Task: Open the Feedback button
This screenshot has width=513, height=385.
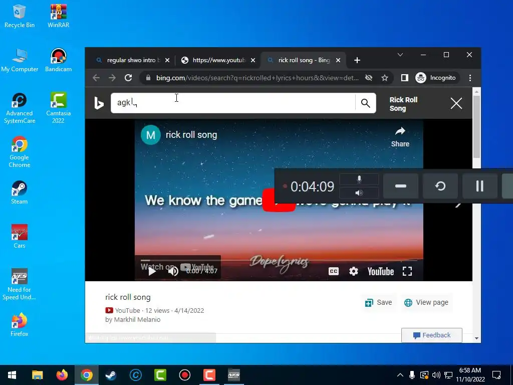Action: (431, 335)
